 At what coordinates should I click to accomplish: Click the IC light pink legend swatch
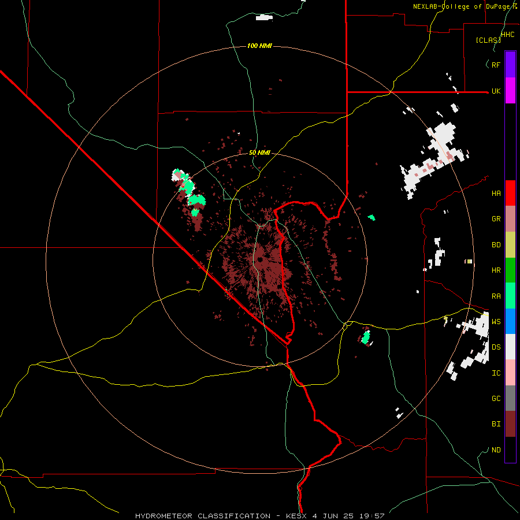coord(510,373)
